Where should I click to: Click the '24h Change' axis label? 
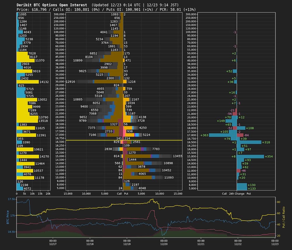click(x=237, y=193)
